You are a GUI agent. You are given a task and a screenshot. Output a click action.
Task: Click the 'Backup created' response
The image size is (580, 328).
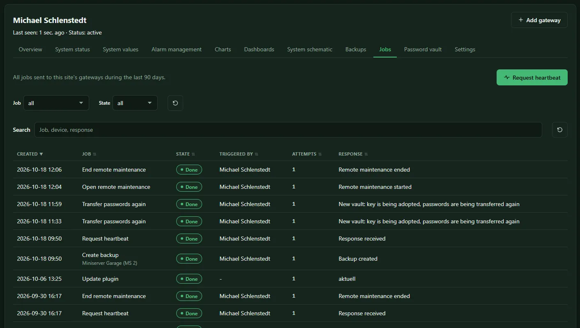pyautogui.click(x=358, y=259)
